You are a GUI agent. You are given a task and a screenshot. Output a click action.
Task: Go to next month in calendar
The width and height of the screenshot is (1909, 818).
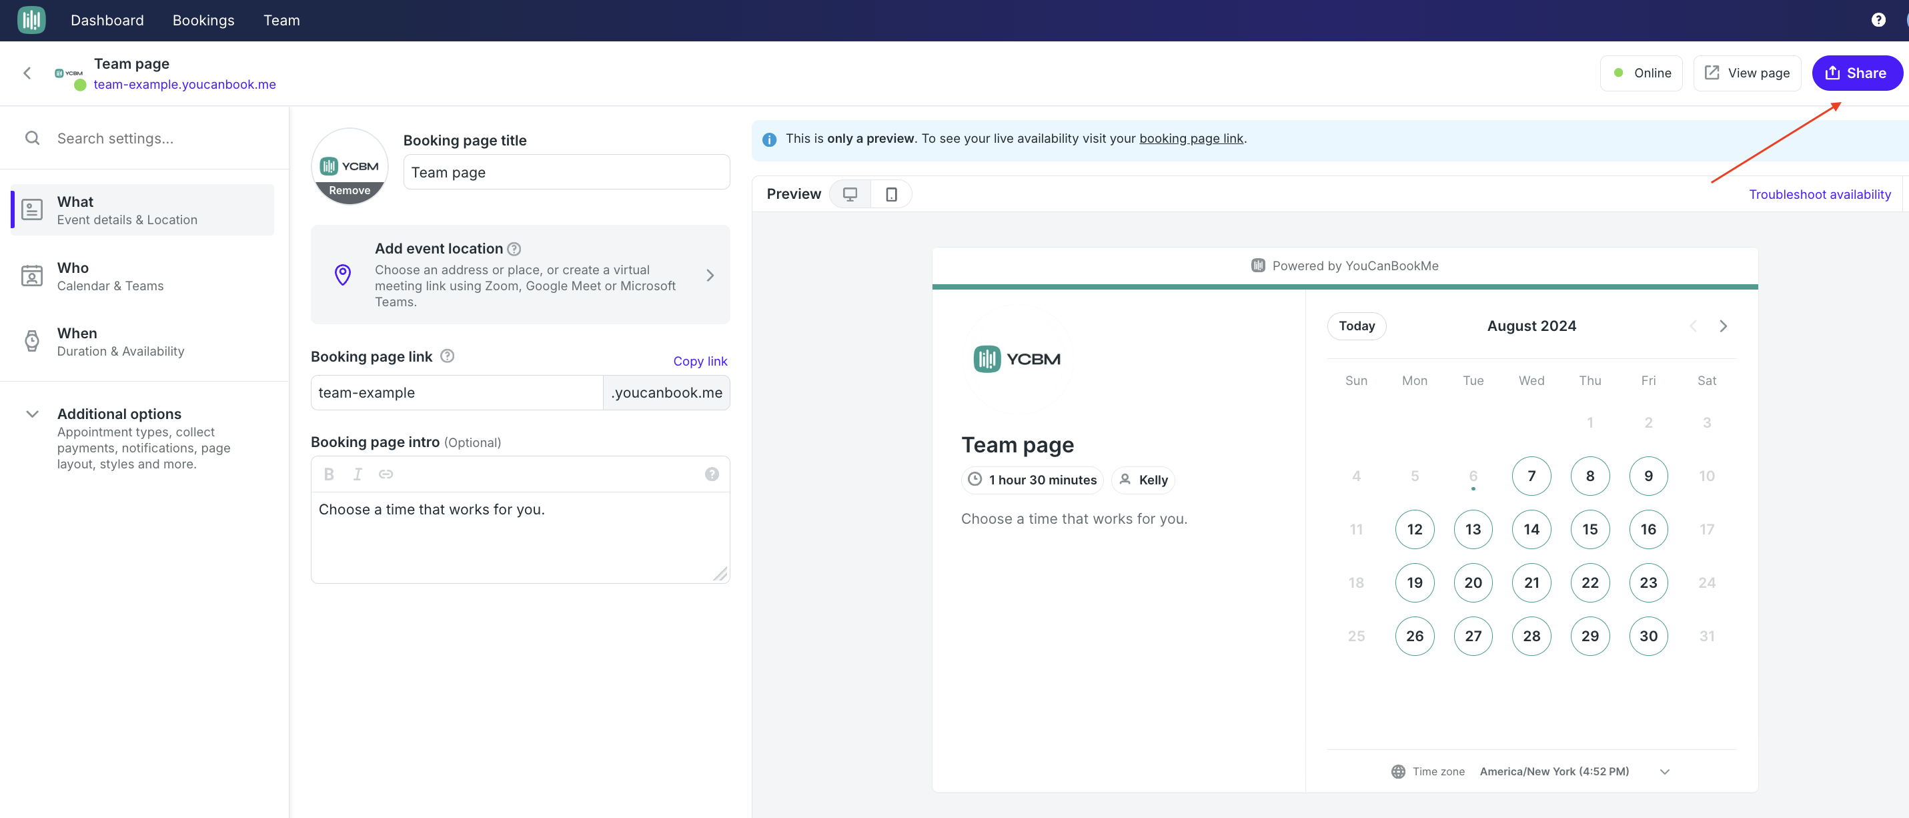[x=1723, y=326]
